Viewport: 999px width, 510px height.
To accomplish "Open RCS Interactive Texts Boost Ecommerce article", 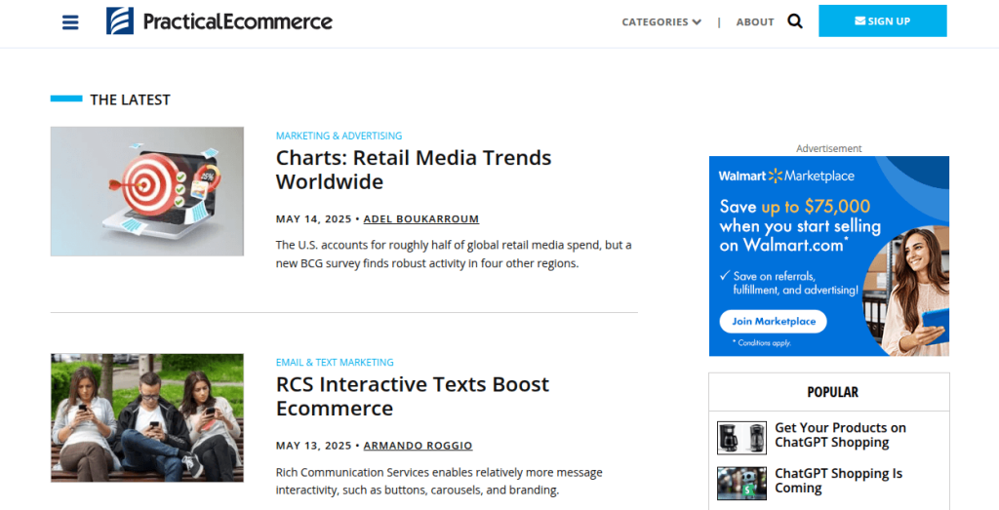I will (x=413, y=396).
